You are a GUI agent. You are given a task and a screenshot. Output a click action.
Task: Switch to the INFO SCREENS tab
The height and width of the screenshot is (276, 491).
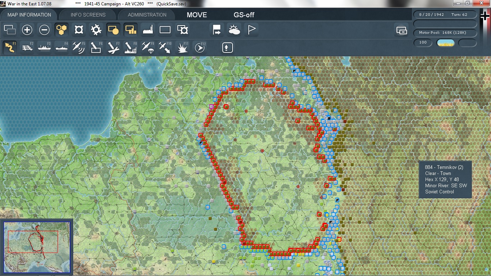tap(88, 15)
